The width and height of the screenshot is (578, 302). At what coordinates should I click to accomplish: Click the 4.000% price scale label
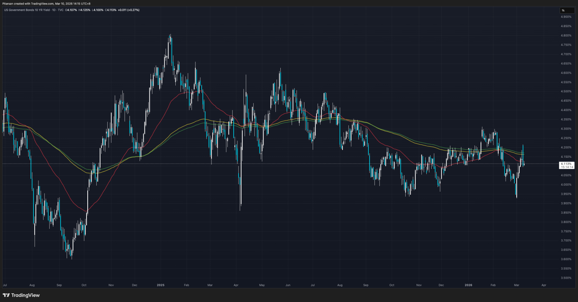(x=566, y=185)
